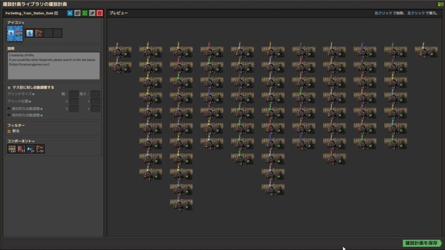Click the rail component showing 231
Image resolution: width=445 pixels, height=250 pixels.
[x=12, y=149]
